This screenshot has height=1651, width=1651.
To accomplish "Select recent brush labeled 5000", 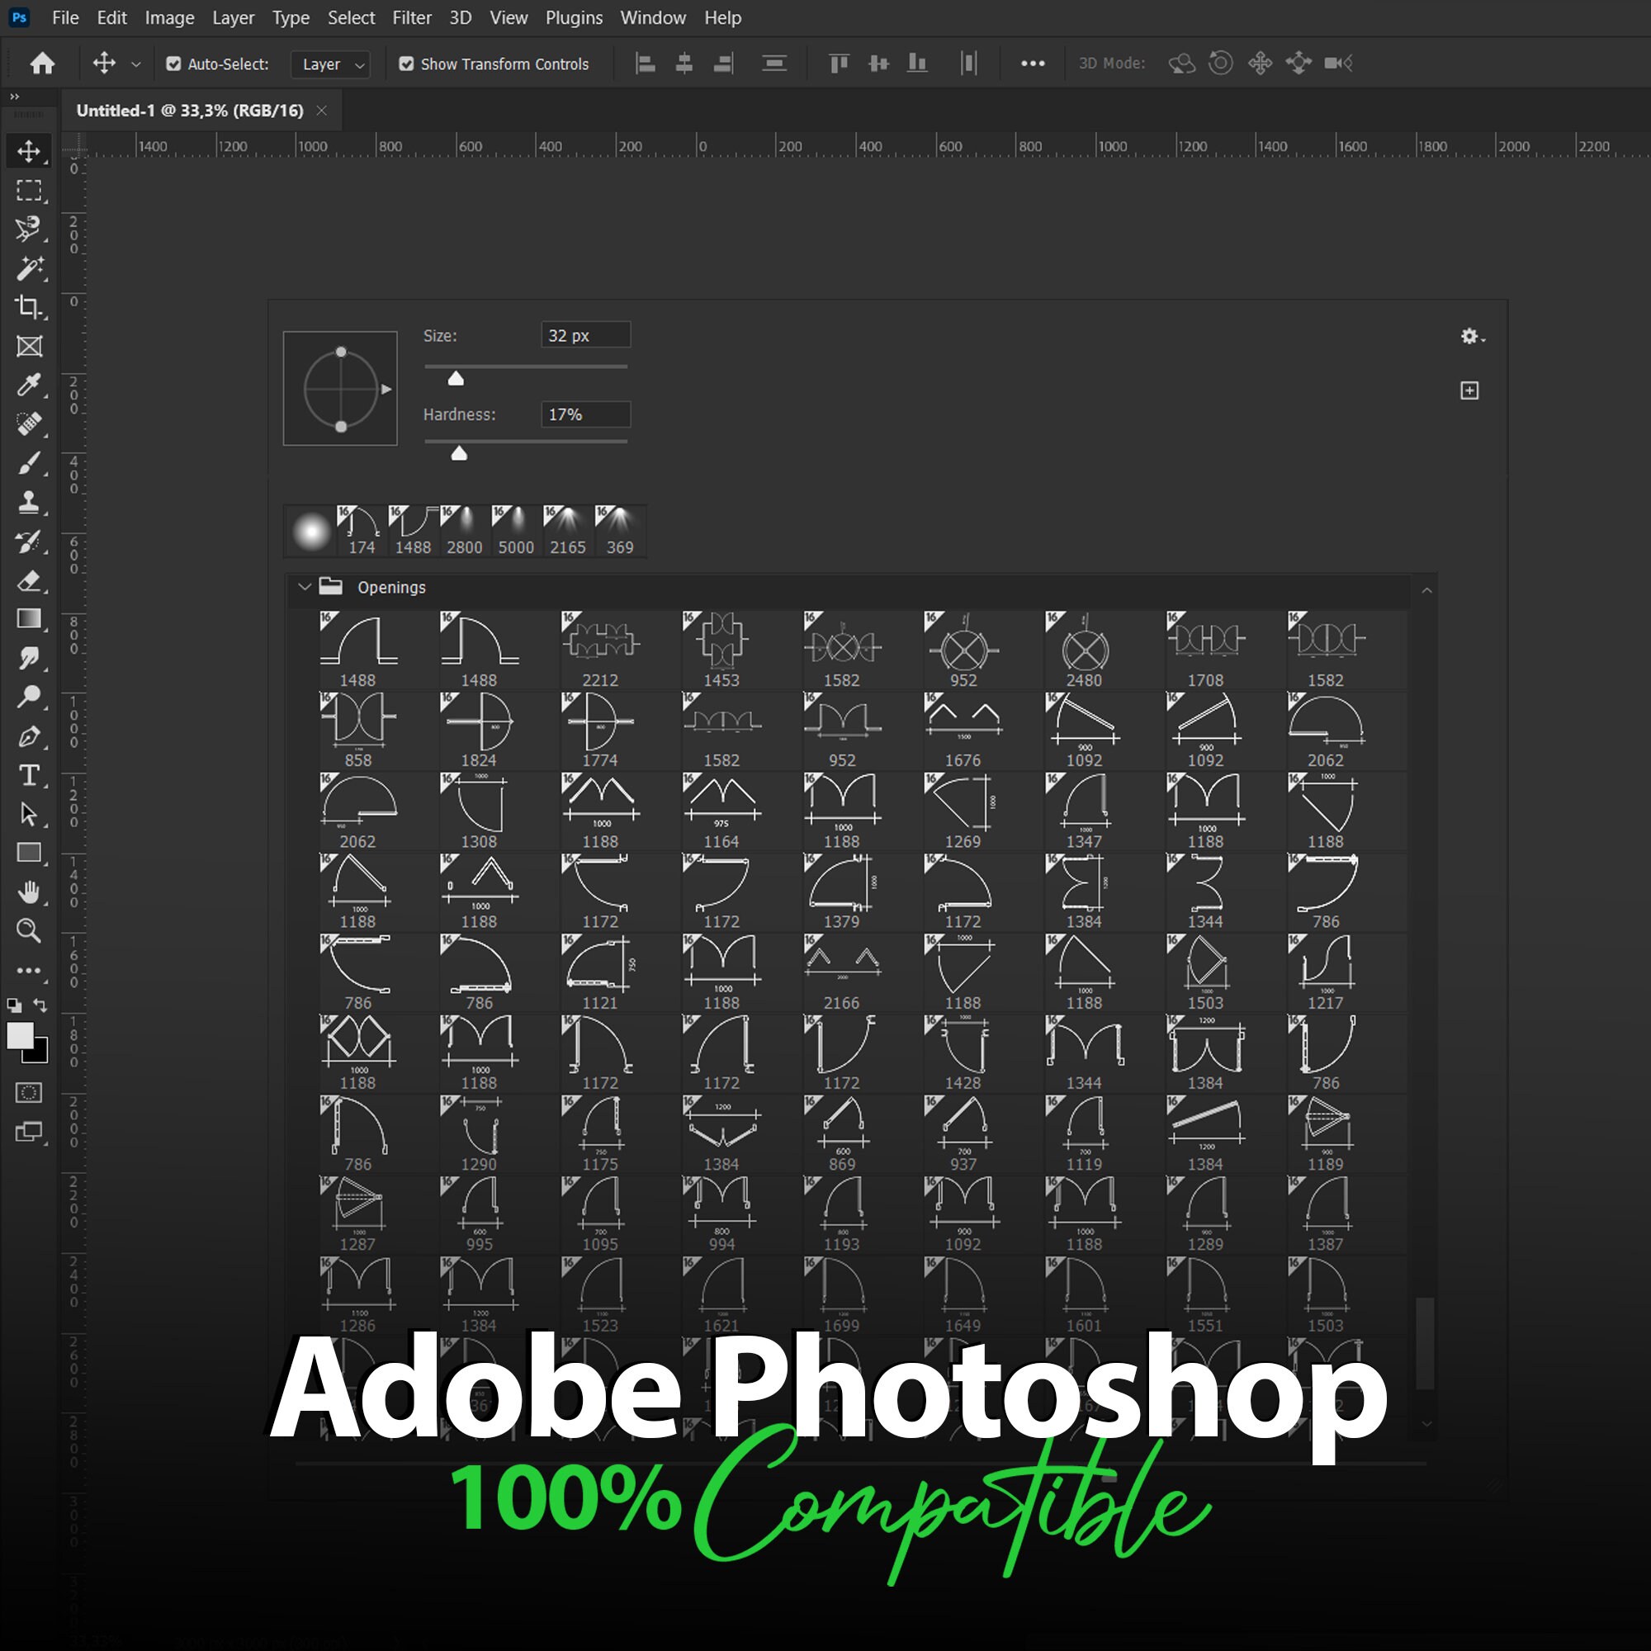I will [516, 531].
